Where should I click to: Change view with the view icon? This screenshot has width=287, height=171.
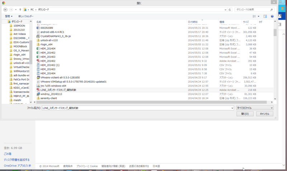point(254,16)
